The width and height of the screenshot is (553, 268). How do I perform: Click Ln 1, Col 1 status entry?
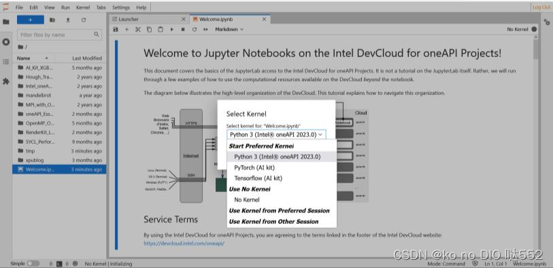pos(496,263)
